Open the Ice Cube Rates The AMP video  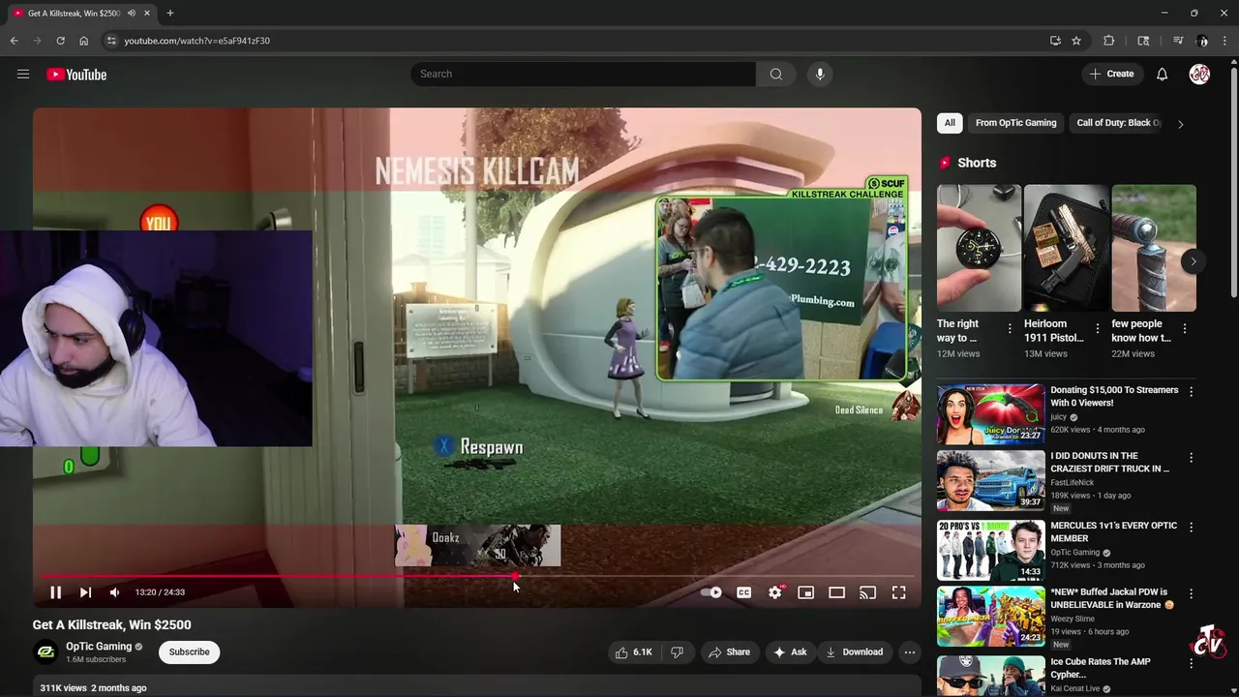pos(990,676)
